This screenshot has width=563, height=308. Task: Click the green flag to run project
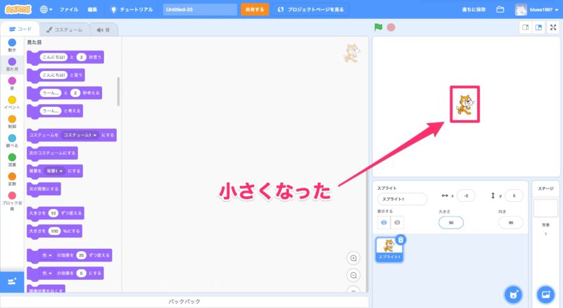(379, 27)
